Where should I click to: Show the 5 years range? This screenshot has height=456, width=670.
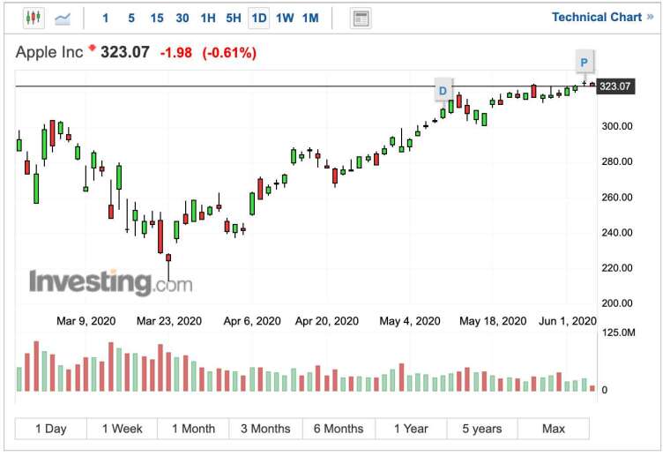tap(482, 429)
